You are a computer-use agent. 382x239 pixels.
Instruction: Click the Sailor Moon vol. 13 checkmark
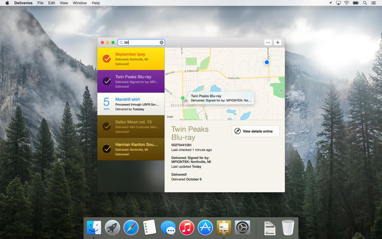(x=106, y=126)
